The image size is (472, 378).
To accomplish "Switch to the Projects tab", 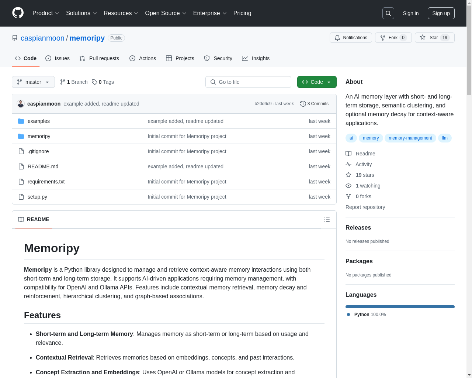I will [180, 58].
